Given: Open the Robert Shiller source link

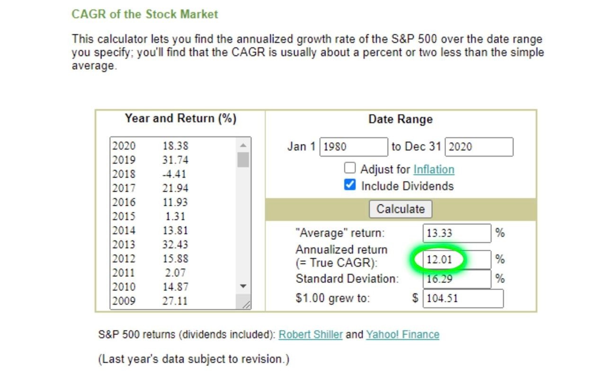Looking at the screenshot, I should [x=310, y=334].
